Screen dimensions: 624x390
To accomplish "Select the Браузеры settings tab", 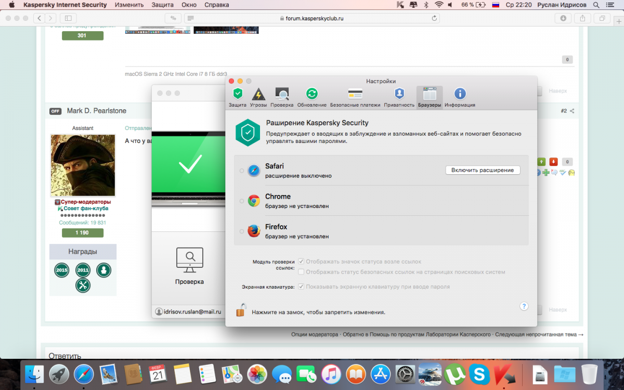I will tap(430, 98).
